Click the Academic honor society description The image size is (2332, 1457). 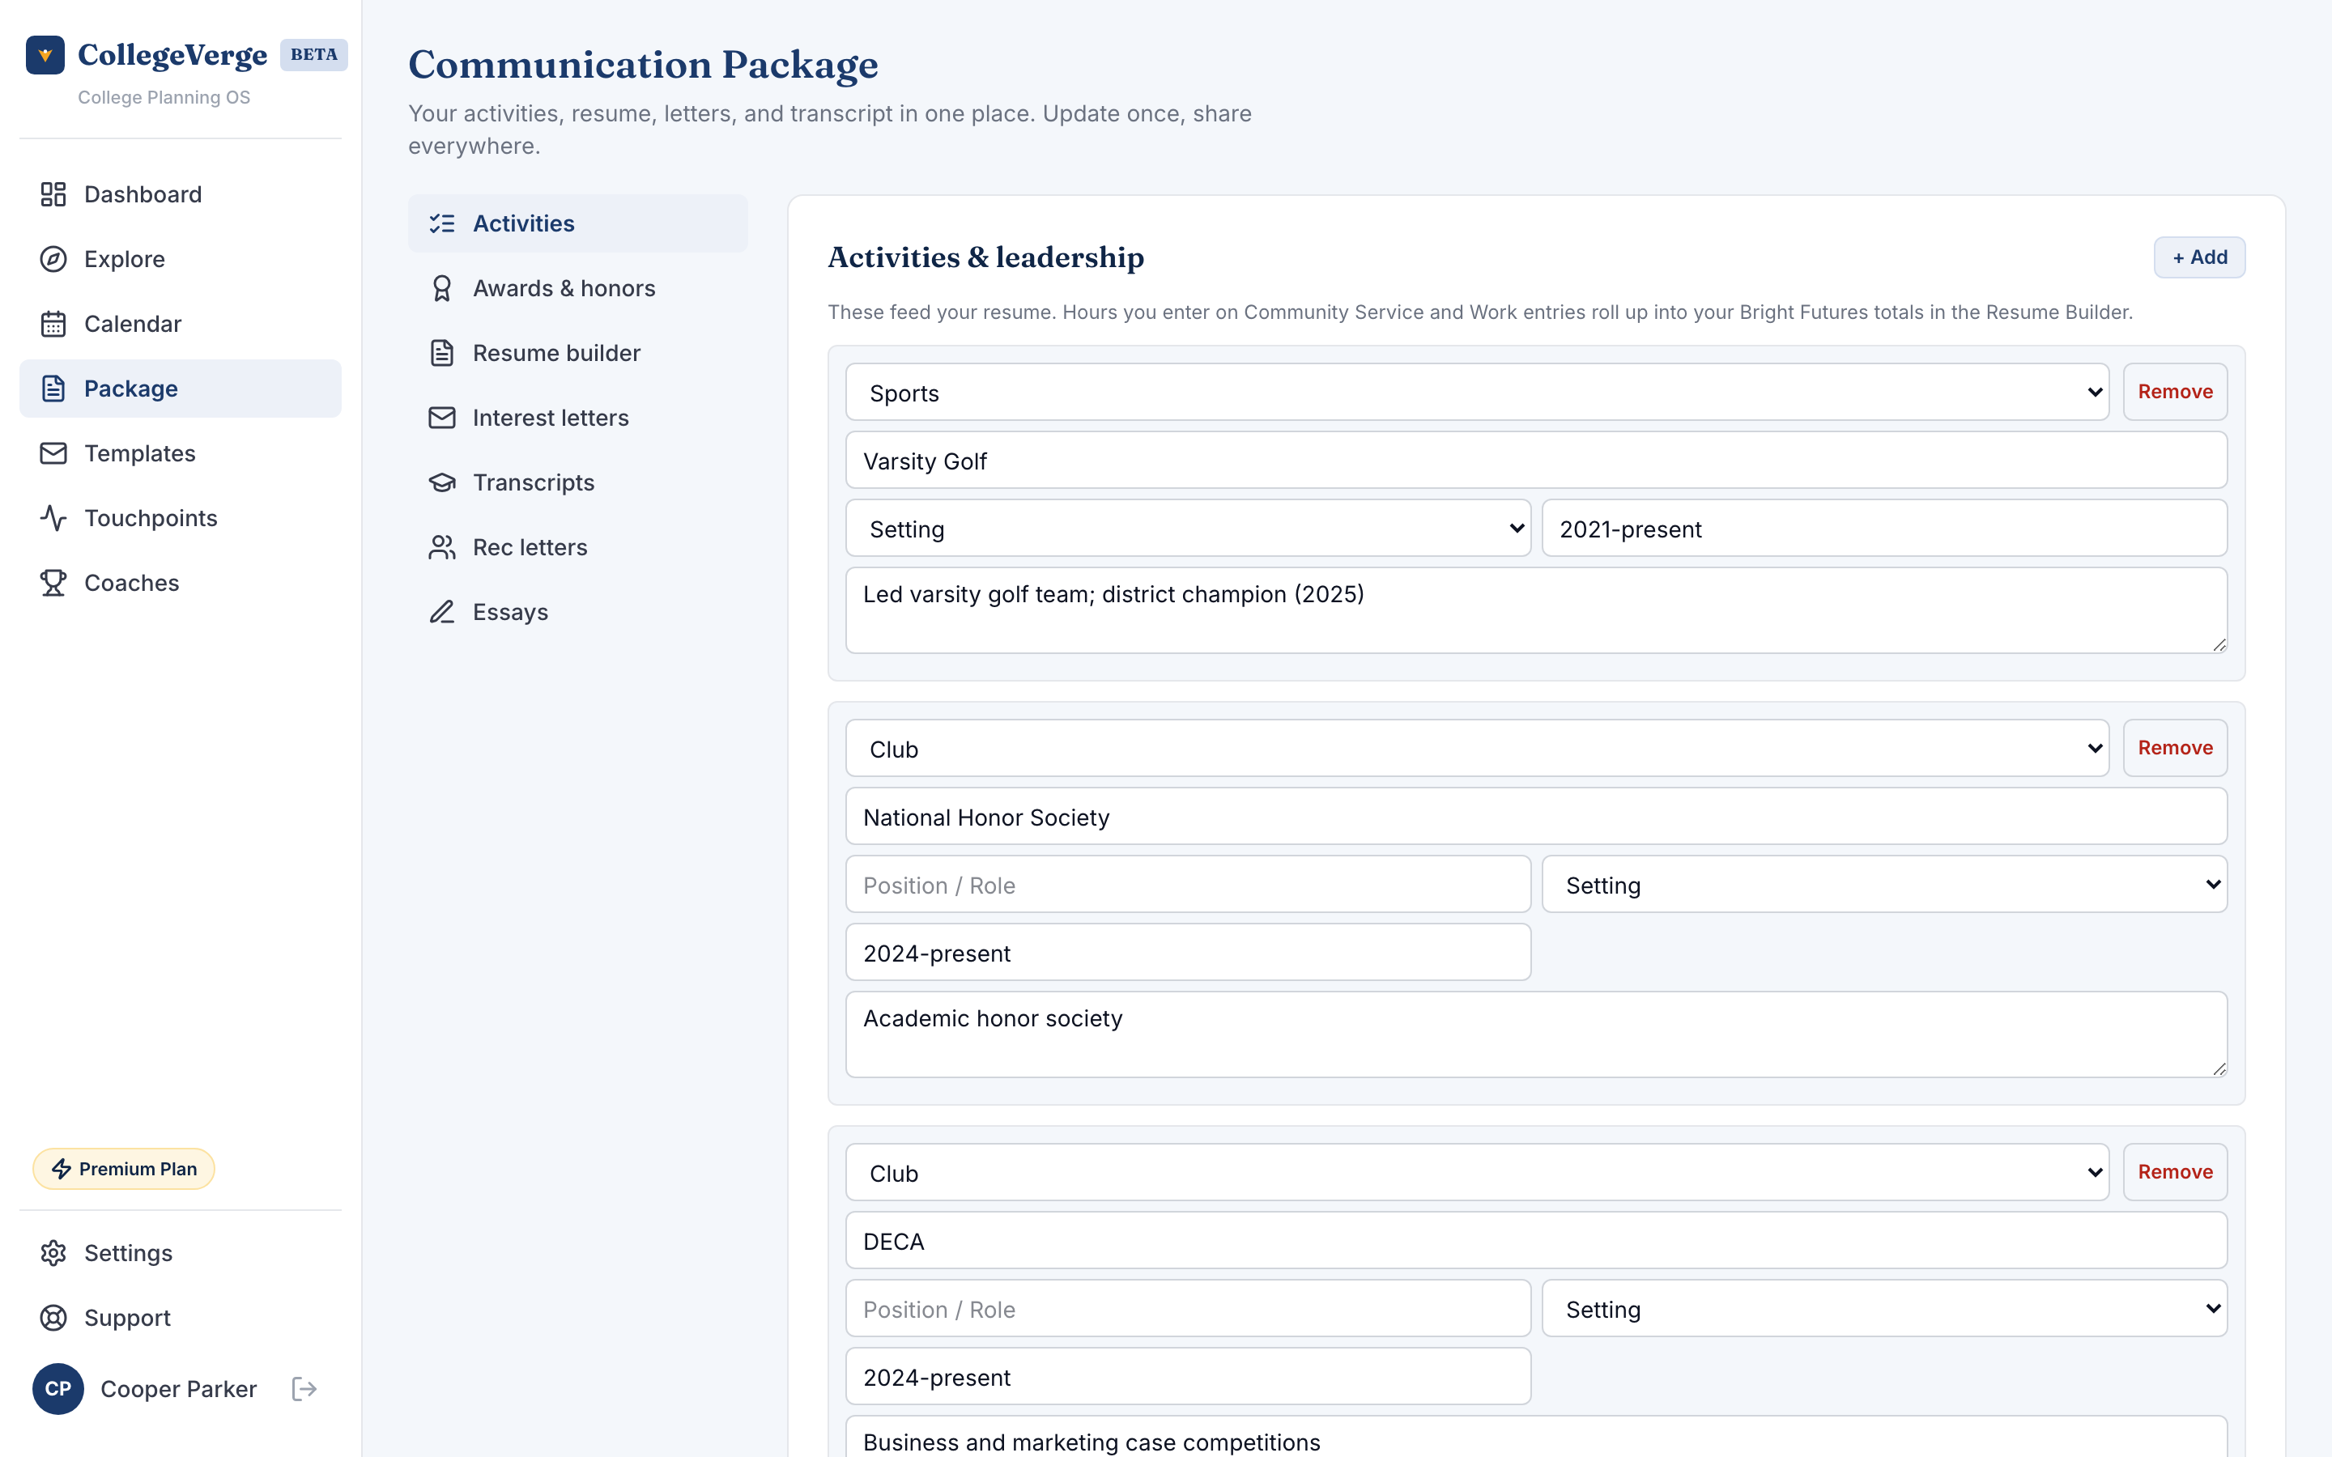point(1536,1034)
